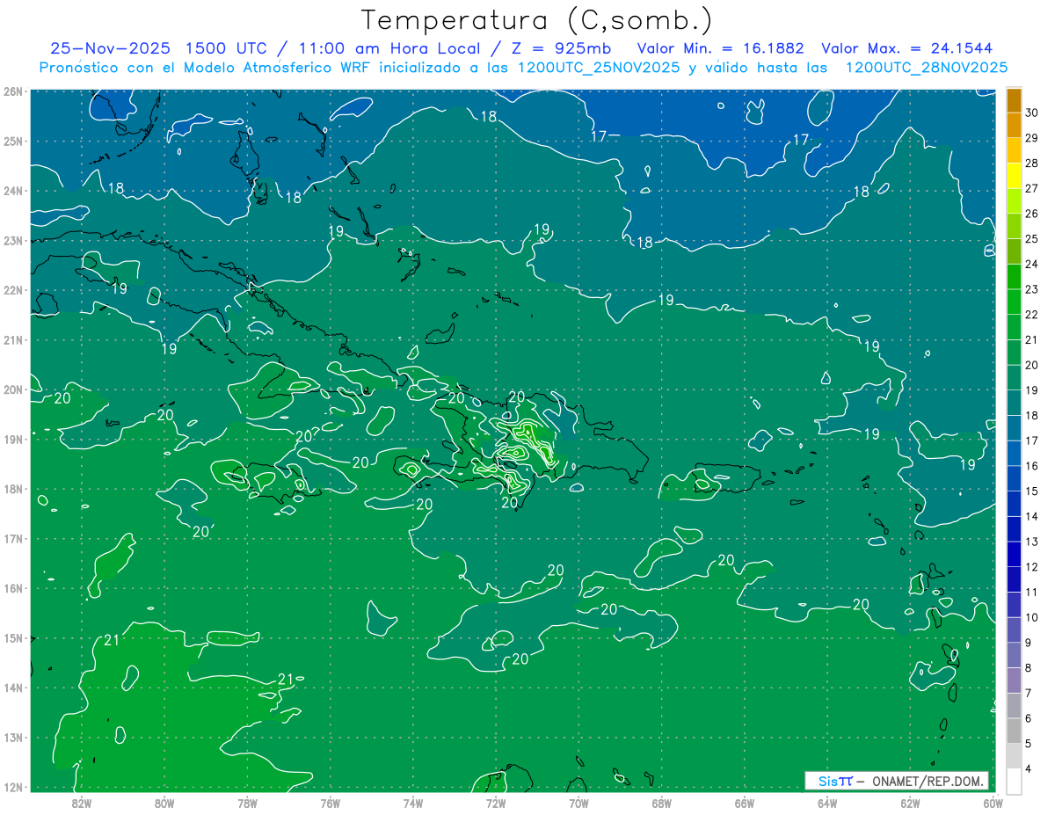Click the 68W longitude axis label
The height and width of the screenshot is (815, 1055).
pyautogui.click(x=662, y=802)
